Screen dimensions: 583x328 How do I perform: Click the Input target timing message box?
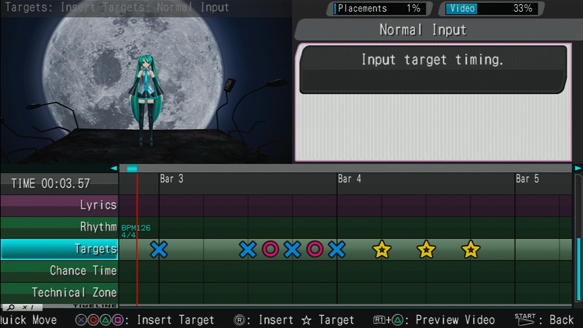[433, 70]
